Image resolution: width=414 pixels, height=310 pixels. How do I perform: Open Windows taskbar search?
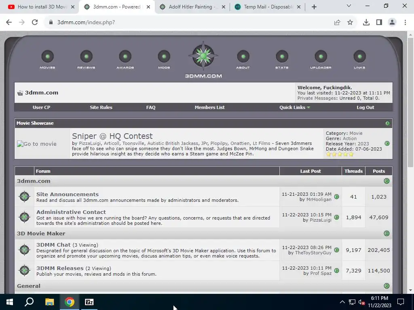[x=29, y=302]
